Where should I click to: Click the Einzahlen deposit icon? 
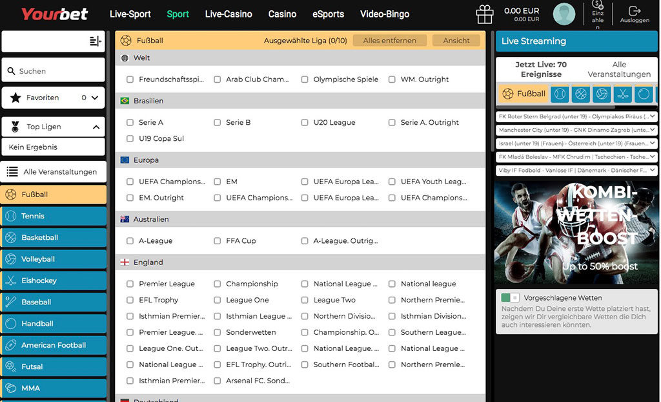click(598, 14)
